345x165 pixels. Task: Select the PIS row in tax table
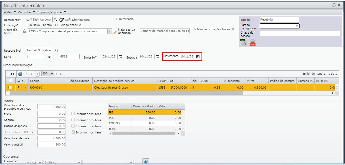point(145,118)
